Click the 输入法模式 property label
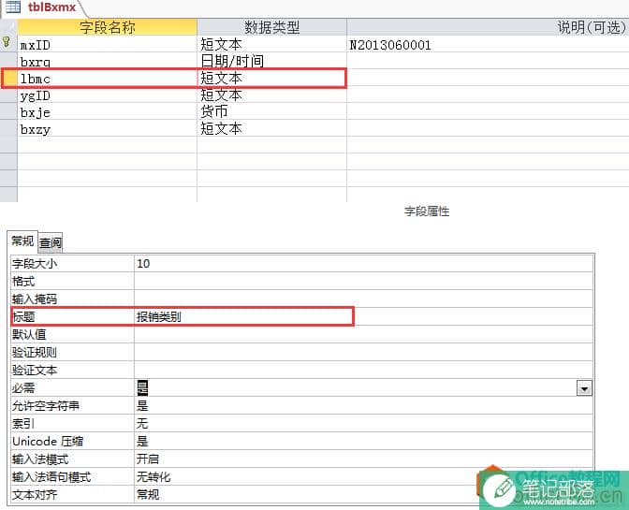Image resolution: width=629 pixels, height=510 pixels. (40, 459)
